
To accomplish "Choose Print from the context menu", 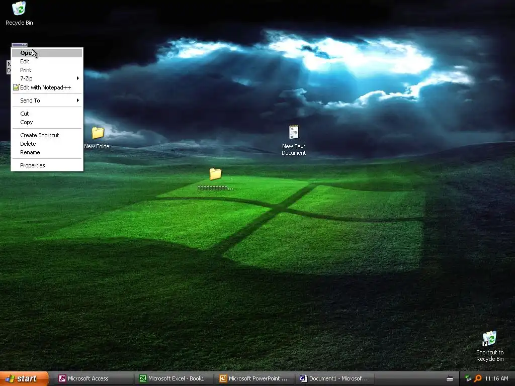I will tap(47, 70).
